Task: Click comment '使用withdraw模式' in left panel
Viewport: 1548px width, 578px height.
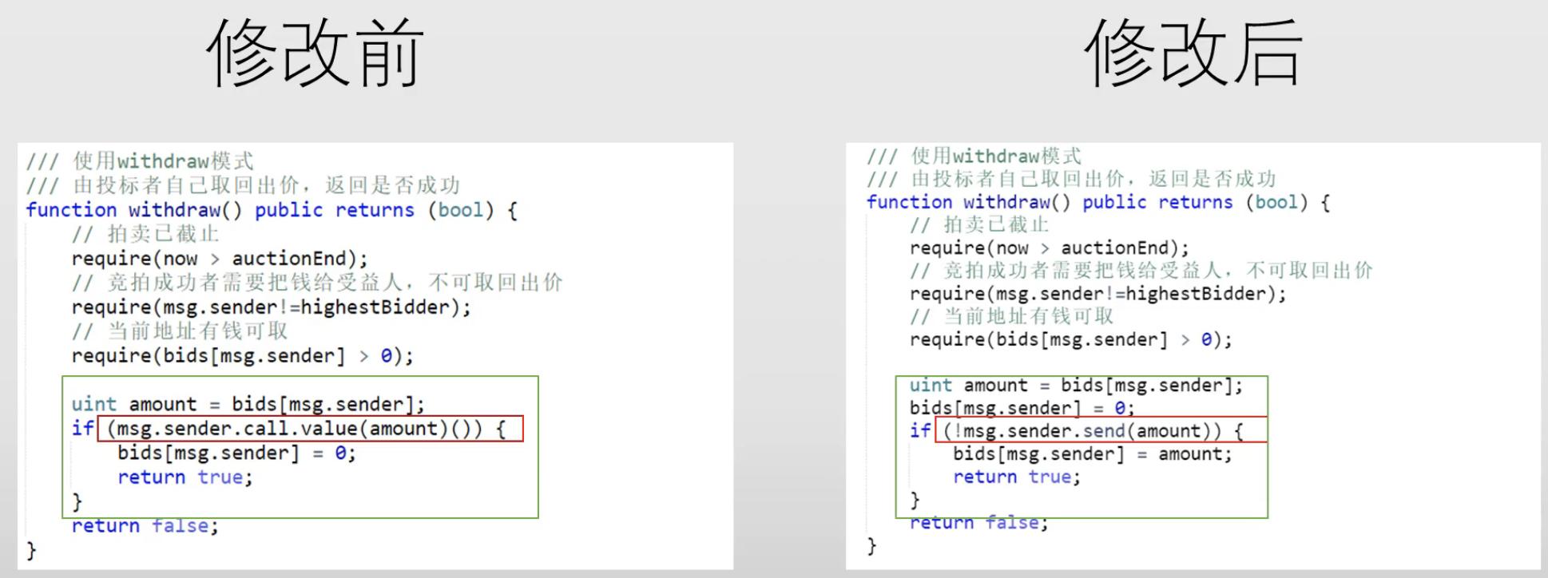Action: point(164,160)
